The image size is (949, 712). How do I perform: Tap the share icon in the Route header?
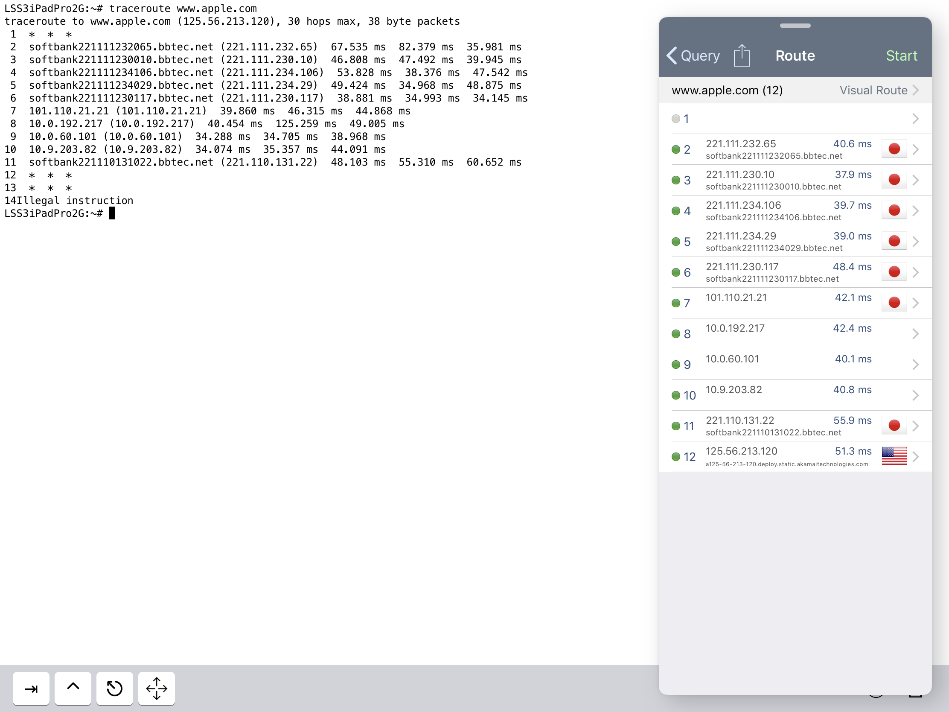[742, 55]
